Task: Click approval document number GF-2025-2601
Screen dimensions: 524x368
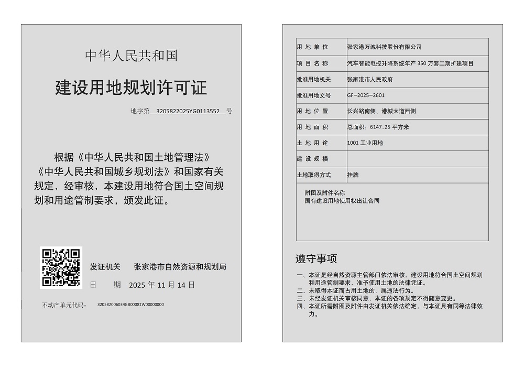Action: click(x=366, y=95)
